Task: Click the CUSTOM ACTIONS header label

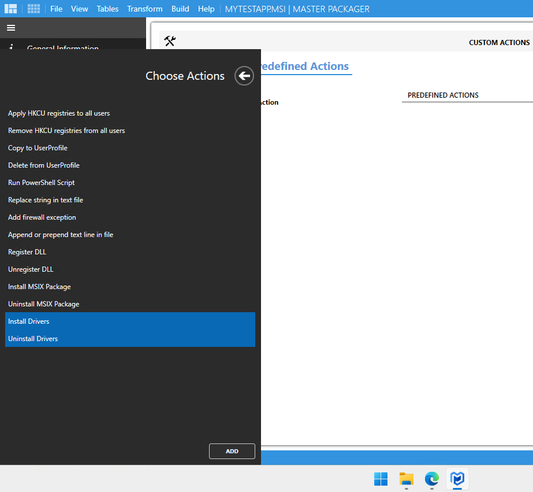Action: [x=499, y=43]
